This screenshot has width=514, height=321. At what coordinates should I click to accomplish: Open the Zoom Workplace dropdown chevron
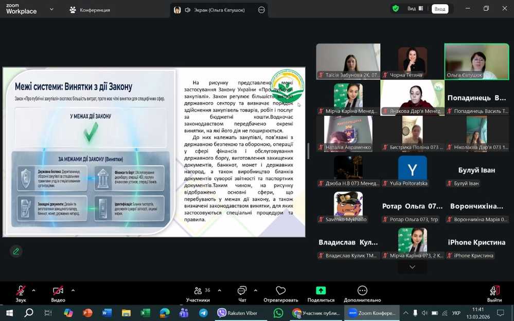click(51, 9)
